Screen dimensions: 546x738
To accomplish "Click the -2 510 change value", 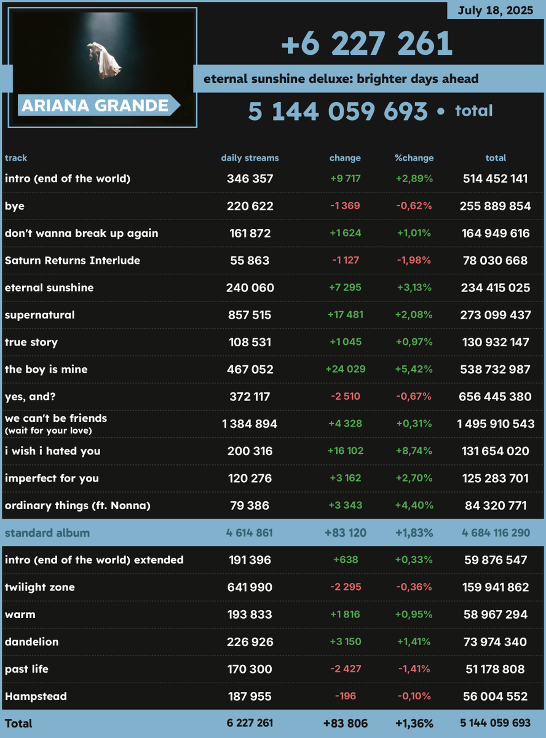I will click(x=345, y=397).
